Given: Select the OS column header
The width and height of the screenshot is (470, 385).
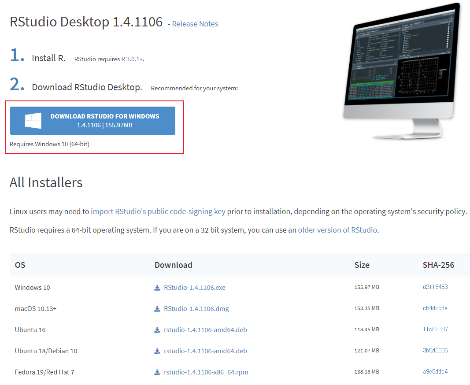Looking at the screenshot, I should pos(20,265).
